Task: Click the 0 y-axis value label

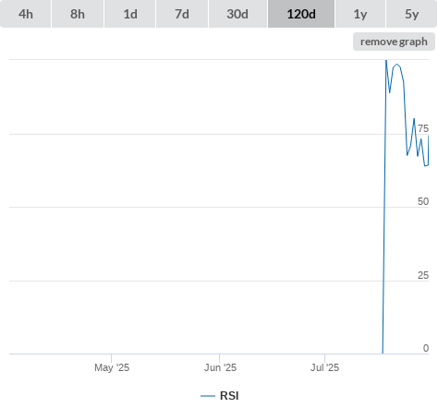Action: pos(426,348)
